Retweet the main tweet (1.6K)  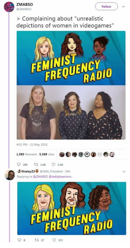point(41,165)
